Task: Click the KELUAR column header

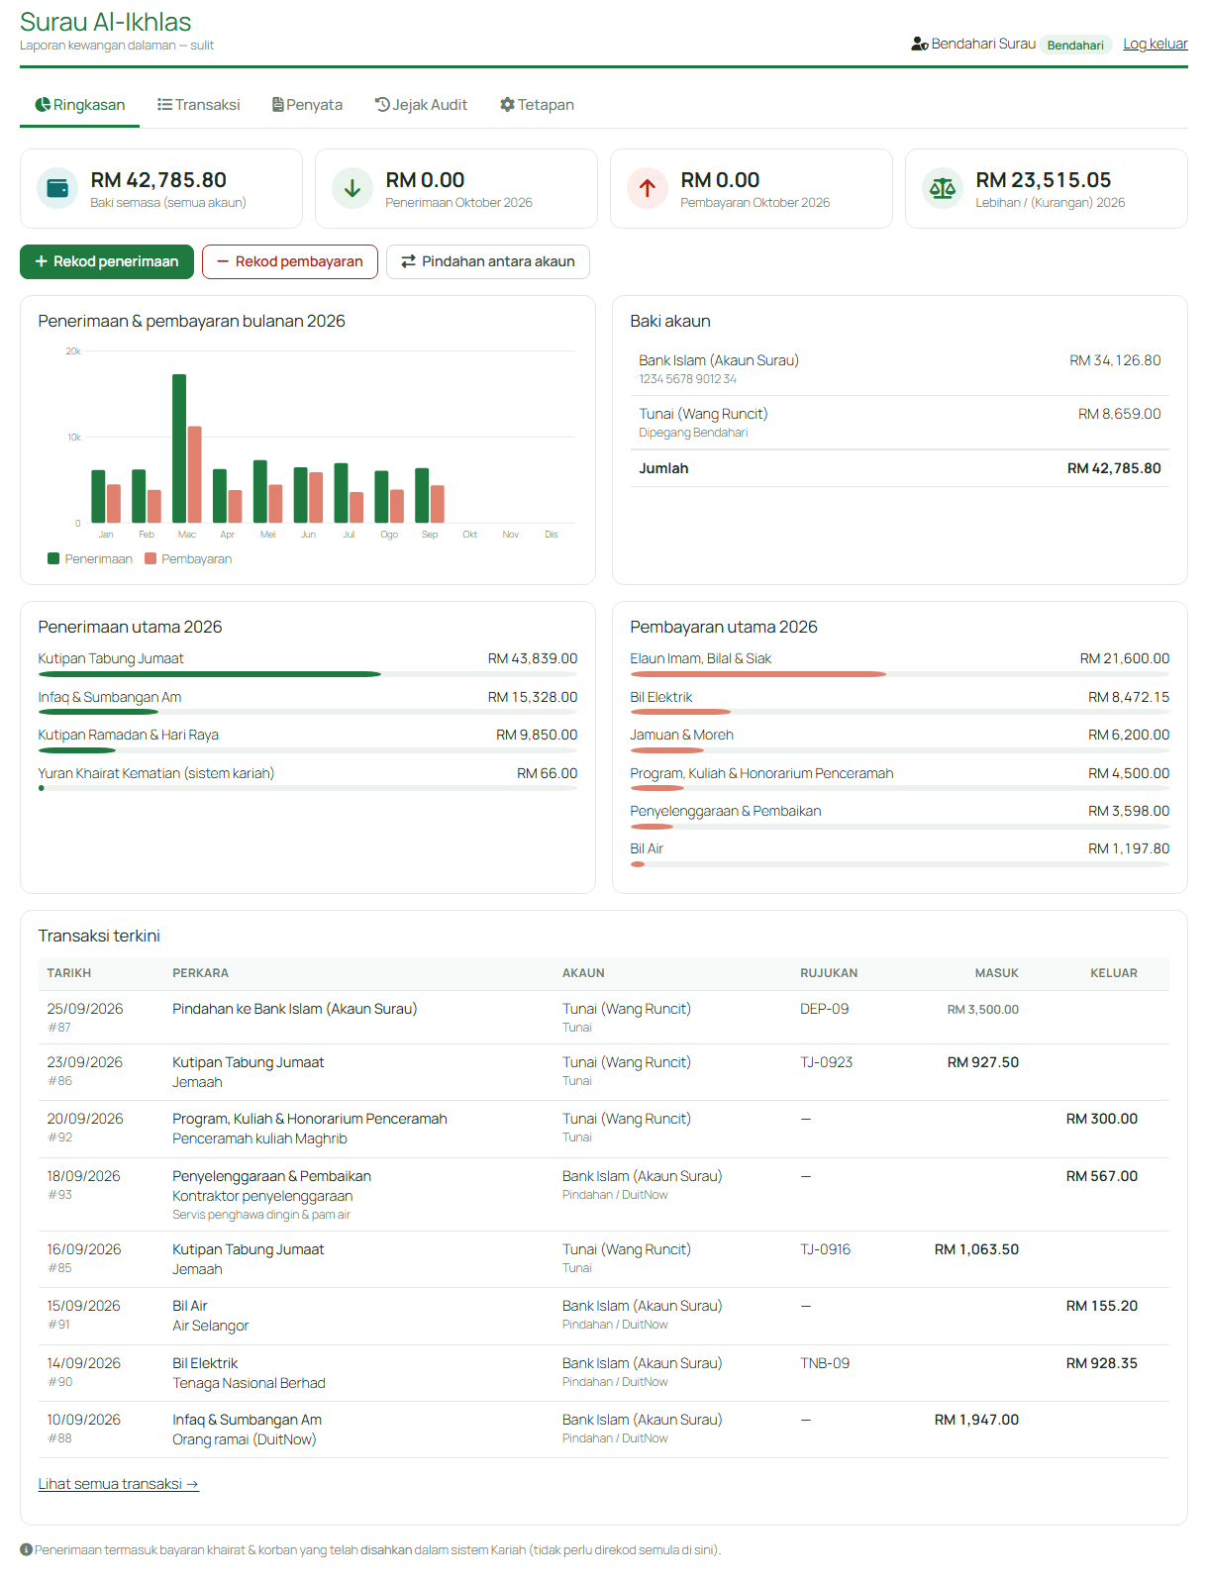Action: click(x=1114, y=973)
